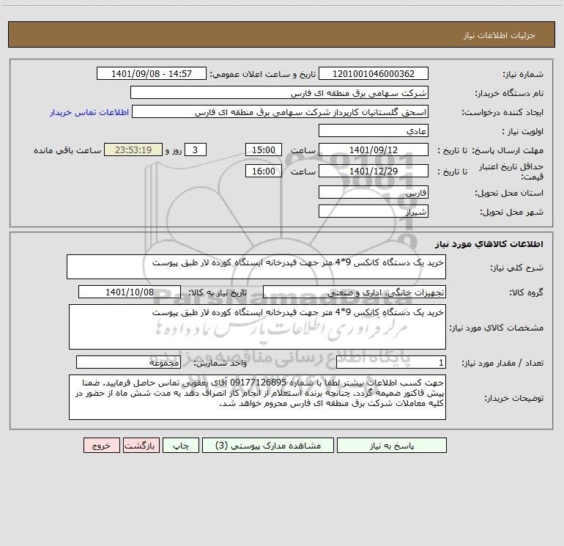The width and height of the screenshot is (564, 546).
Task: Click the announcement date field 1401/09/08 - 14:57
Action: coord(152,74)
